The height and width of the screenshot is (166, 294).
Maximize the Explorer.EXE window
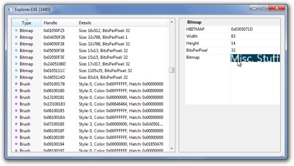pyautogui.click(x=264, y=8)
